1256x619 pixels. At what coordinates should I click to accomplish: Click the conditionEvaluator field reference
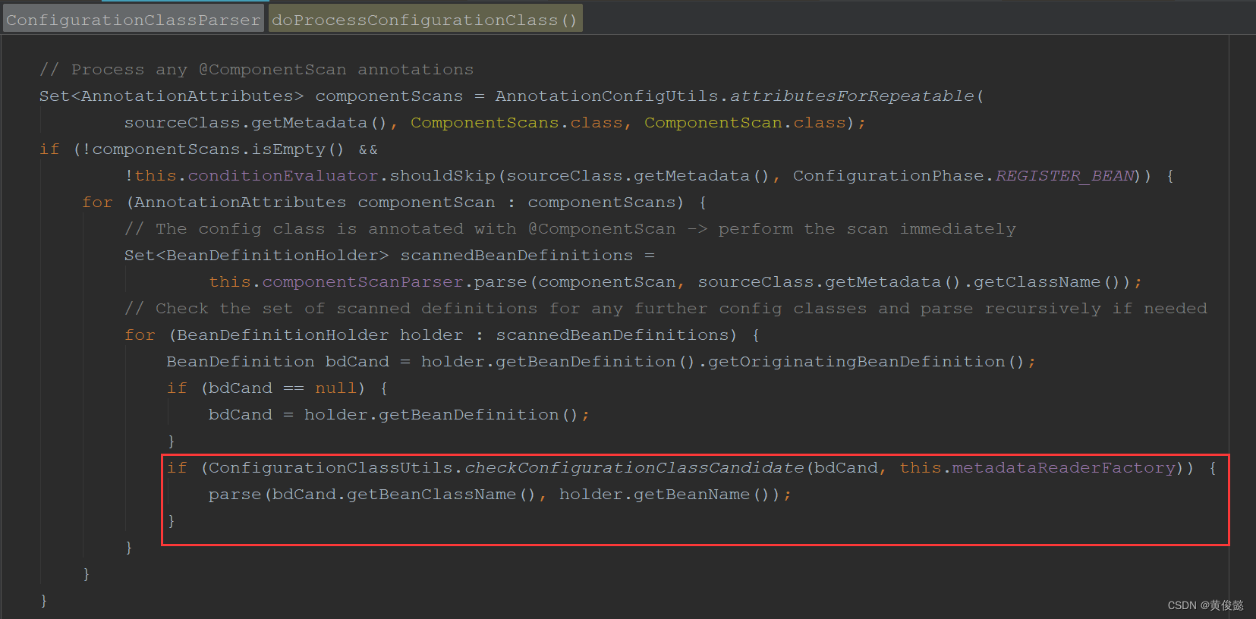tap(283, 176)
